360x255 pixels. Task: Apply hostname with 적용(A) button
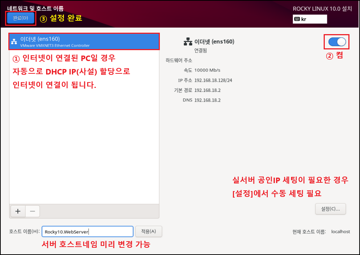tap(149, 231)
